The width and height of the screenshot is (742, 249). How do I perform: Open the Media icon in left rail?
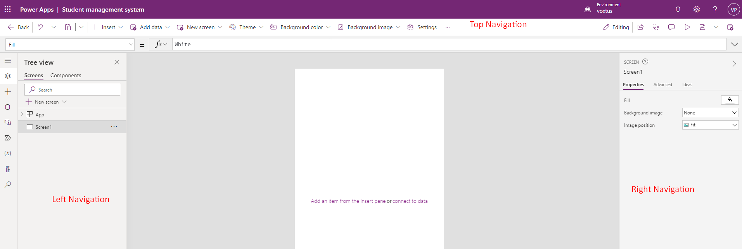[8, 123]
